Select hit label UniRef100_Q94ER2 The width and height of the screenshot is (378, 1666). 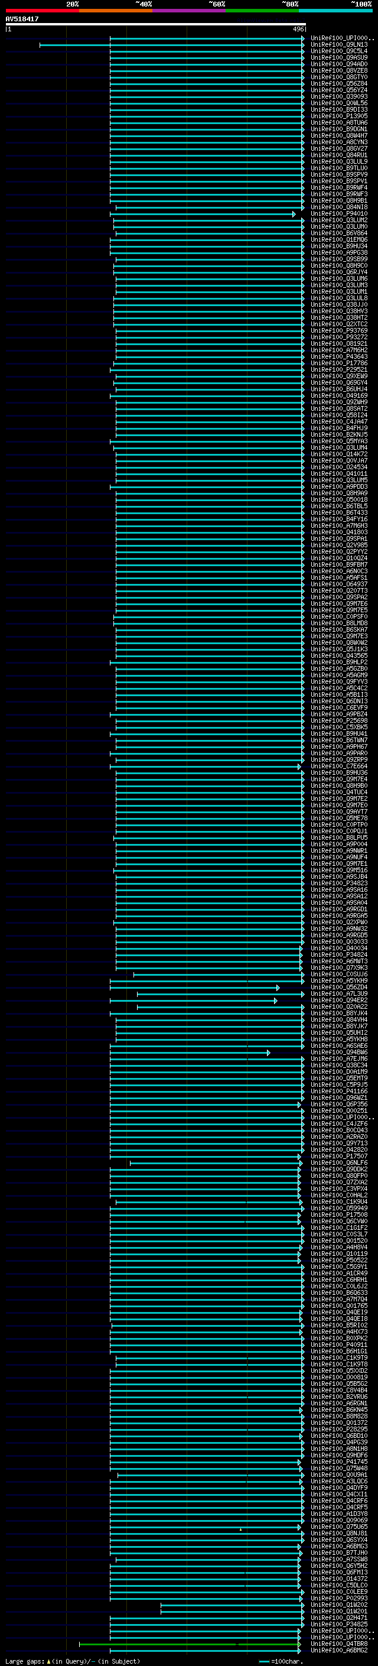click(339, 1000)
